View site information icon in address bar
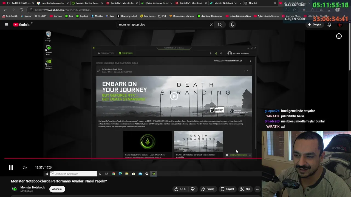The height and width of the screenshot is (197, 351). pos(31,10)
